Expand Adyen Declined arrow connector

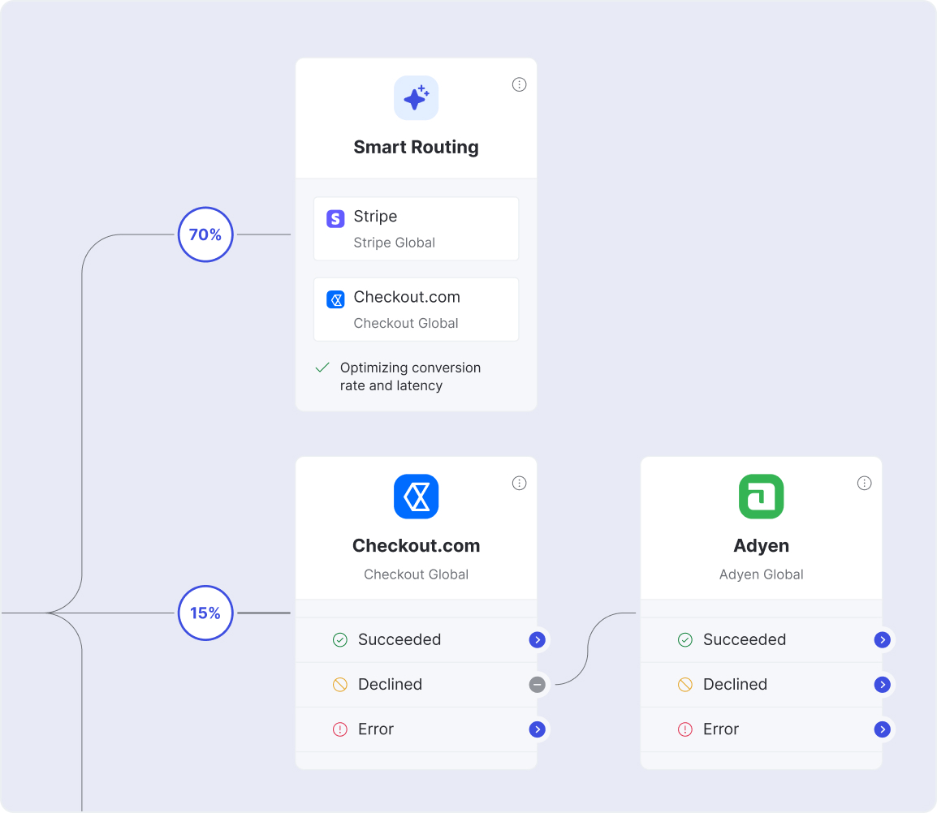882,685
